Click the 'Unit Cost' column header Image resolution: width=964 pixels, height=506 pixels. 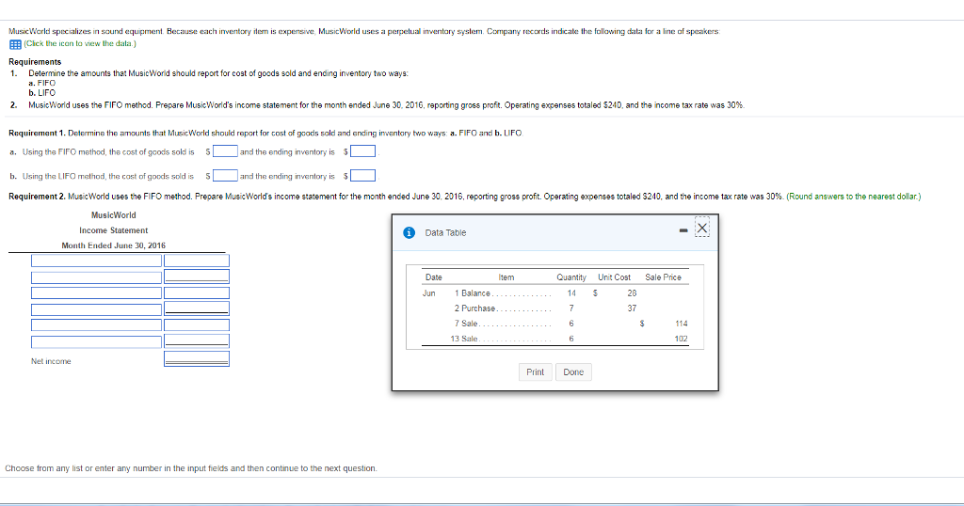[x=614, y=277]
